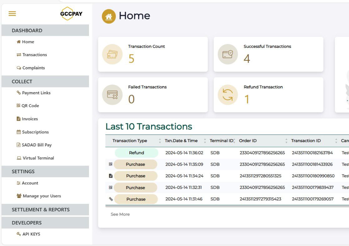Screen dimensions: 349x246
Task: Sort by Txn.Date & Time column arrows
Action: point(205,141)
